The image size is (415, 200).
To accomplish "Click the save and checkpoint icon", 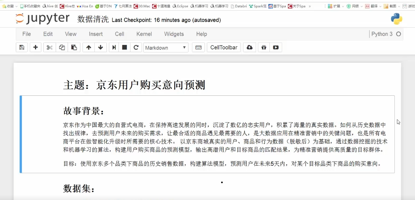I will click(x=22, y=48).
